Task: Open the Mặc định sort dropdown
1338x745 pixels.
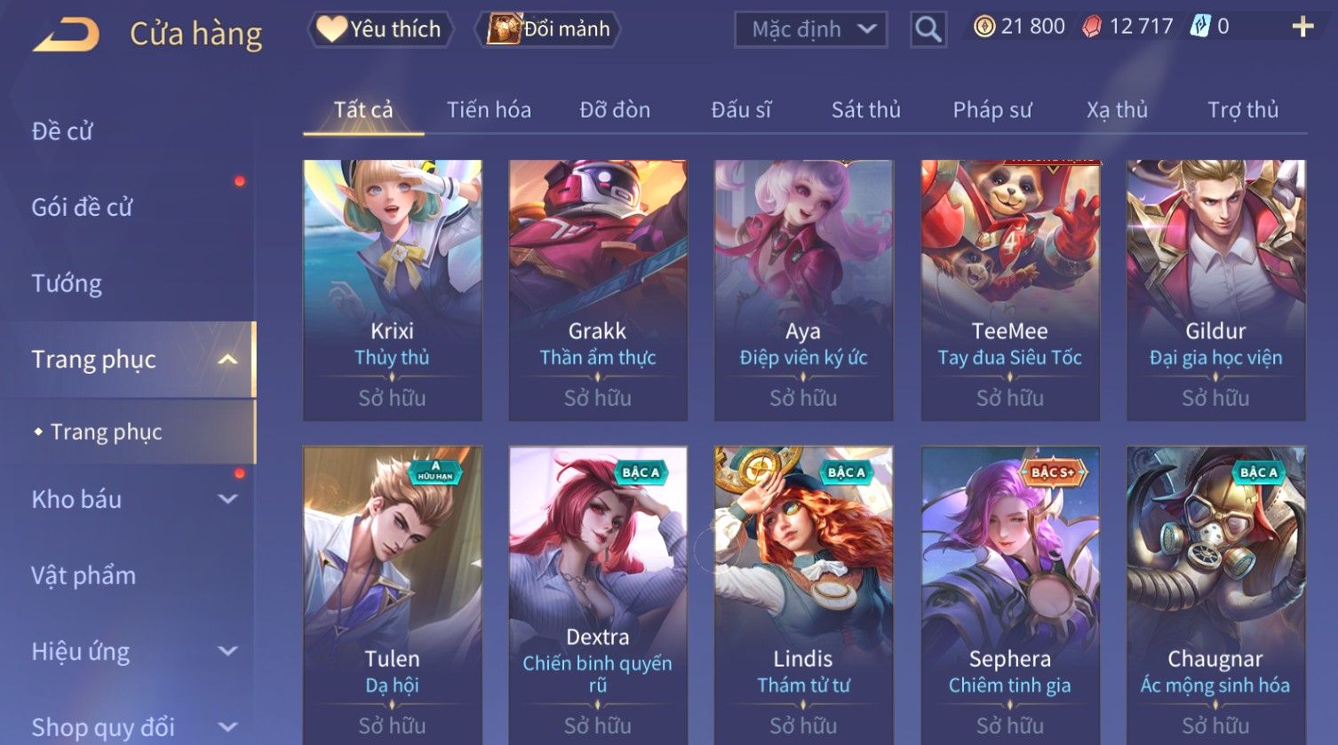Action: coord(811,29)
